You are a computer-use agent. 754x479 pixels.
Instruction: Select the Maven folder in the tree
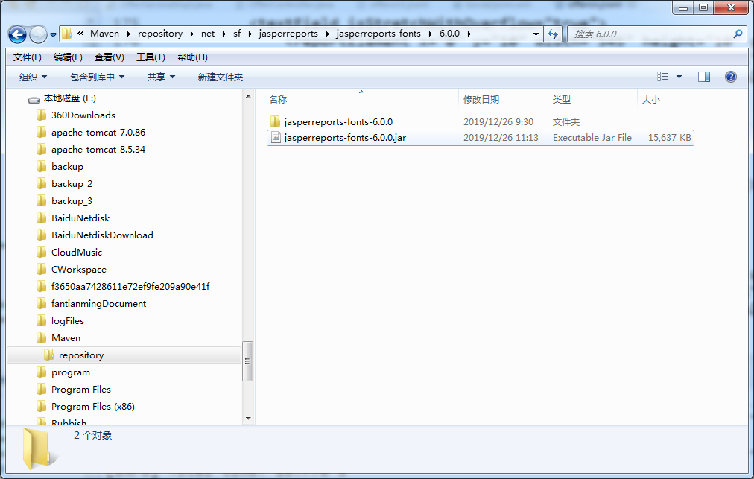point(66,338)
